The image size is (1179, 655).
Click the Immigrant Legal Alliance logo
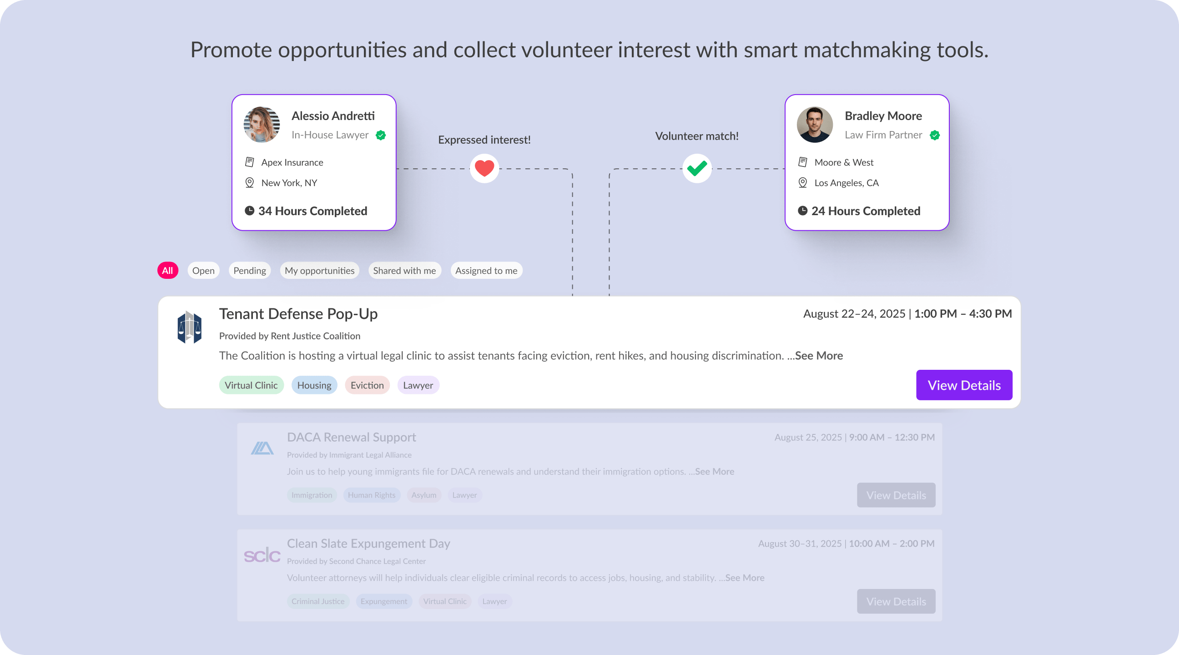[262, 448]
